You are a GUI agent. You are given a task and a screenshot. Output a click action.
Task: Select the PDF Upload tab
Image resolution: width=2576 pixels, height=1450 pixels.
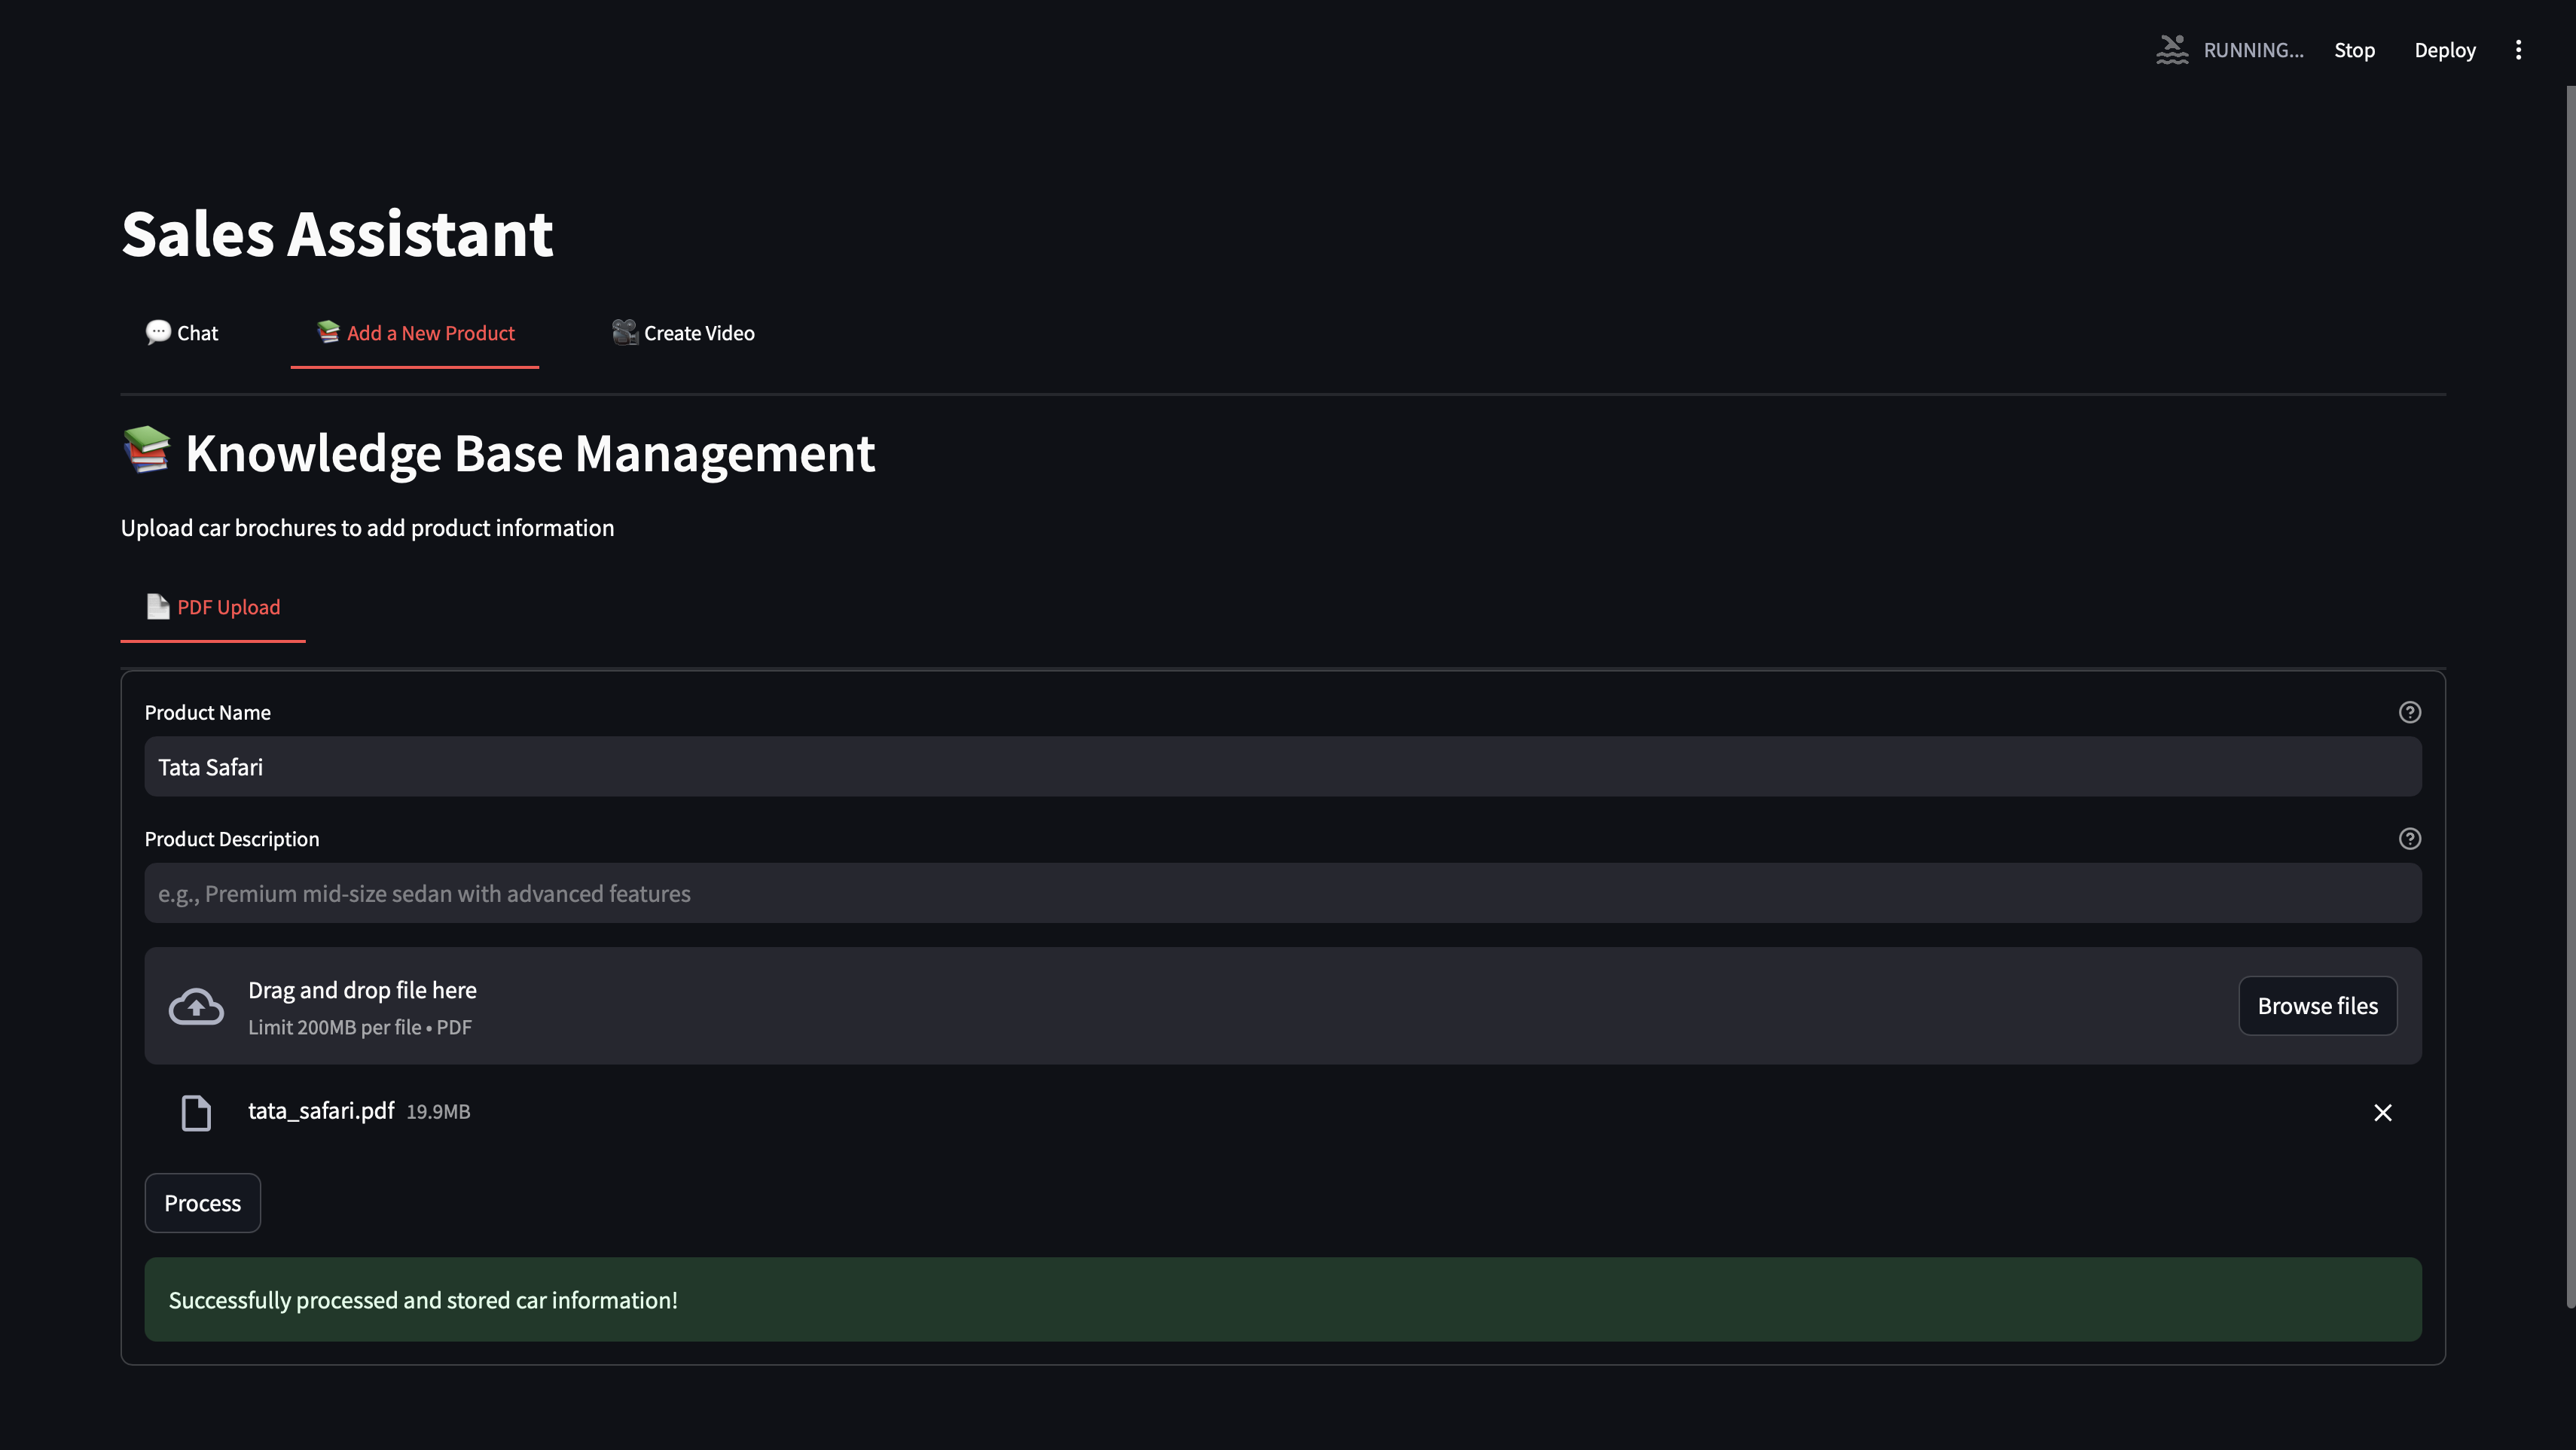213,608
